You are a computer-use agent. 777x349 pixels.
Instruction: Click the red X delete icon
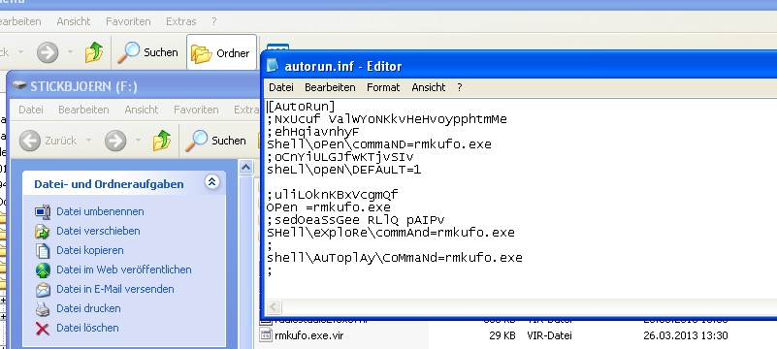point(43,329)
